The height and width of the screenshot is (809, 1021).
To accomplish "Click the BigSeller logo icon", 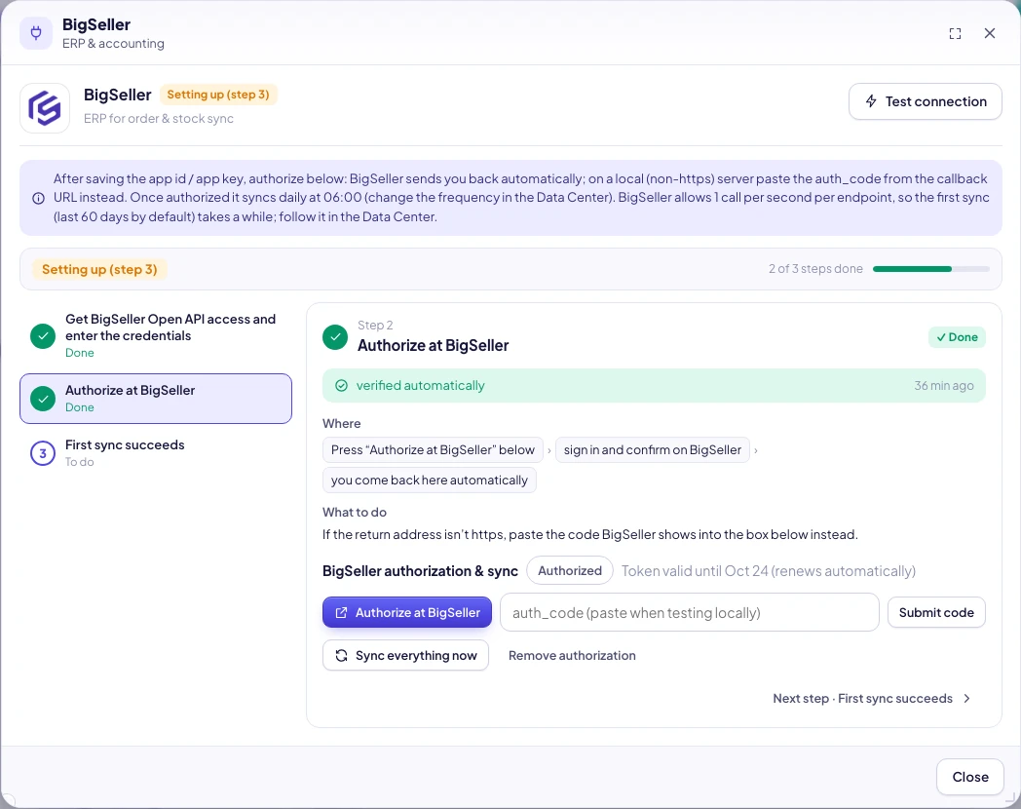I will coord(44,108).
